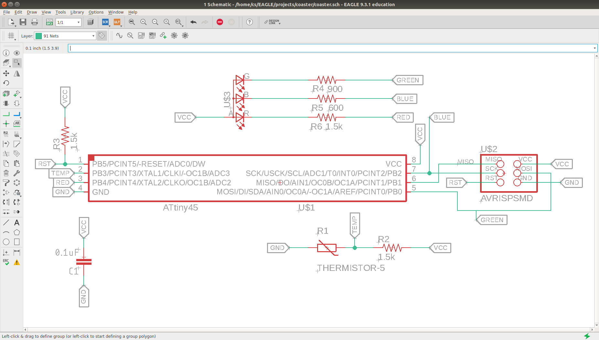Run a script via the SCR icon
The height and width of the screenshot is (340, 599).
pyautogui.click(x=105, y=22)
